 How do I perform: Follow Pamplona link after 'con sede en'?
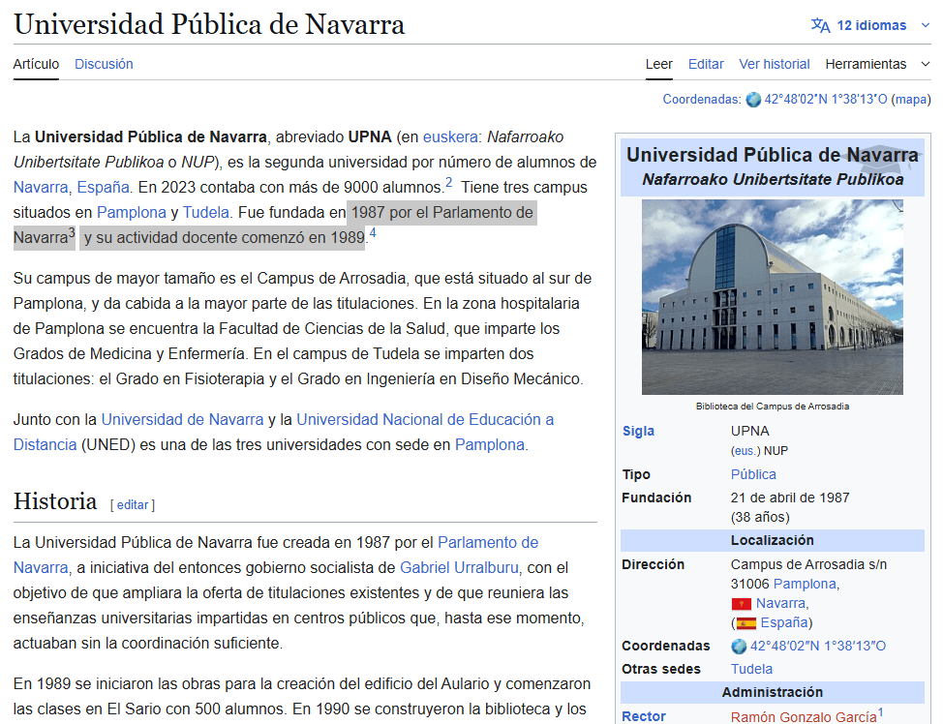490,445
